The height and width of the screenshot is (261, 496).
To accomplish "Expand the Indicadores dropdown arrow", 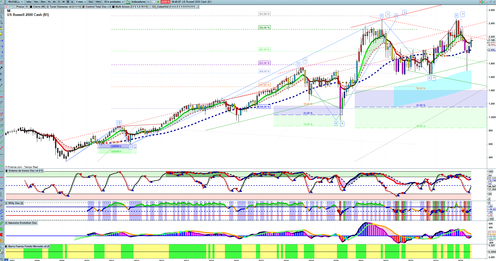I will point(149,2).
